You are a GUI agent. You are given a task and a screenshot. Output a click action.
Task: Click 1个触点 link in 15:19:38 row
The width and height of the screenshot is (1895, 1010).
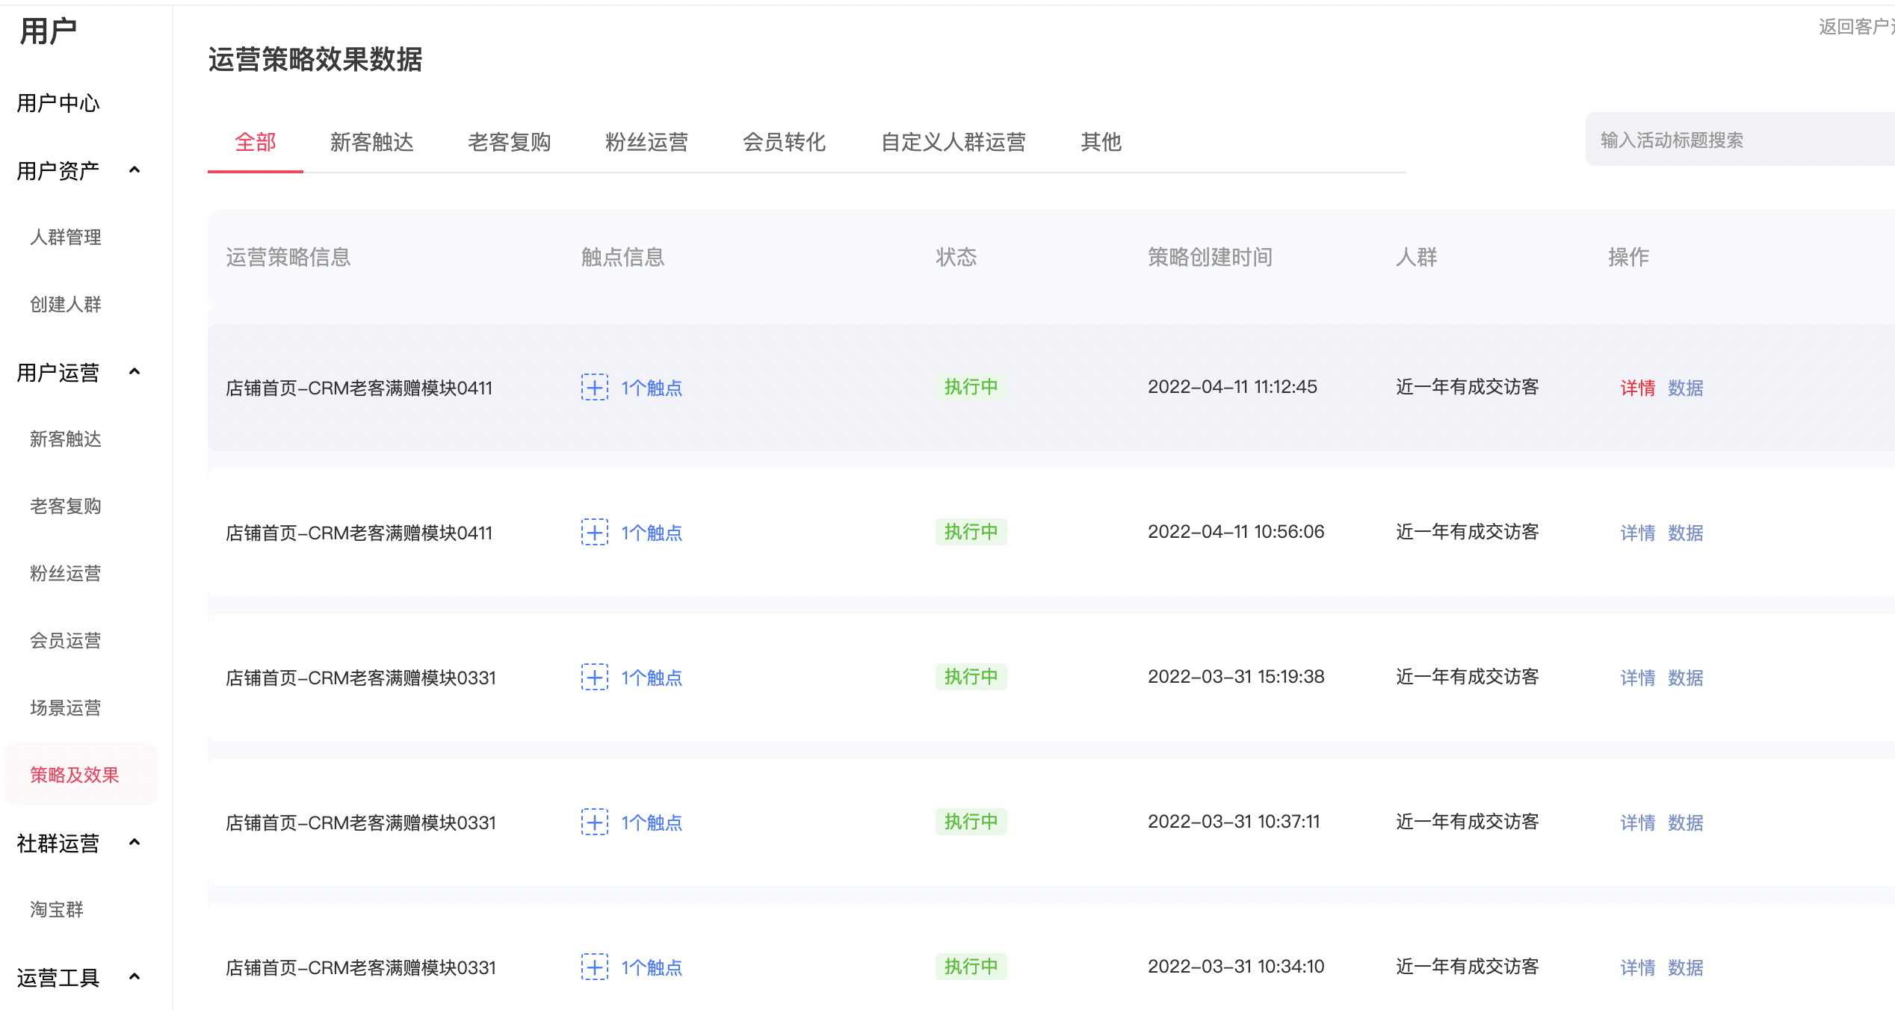652,678
